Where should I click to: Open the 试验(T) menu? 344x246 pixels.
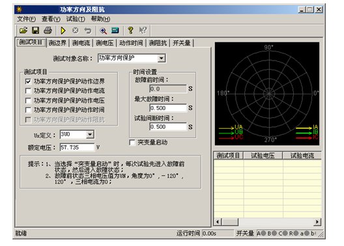pos(76,19)
